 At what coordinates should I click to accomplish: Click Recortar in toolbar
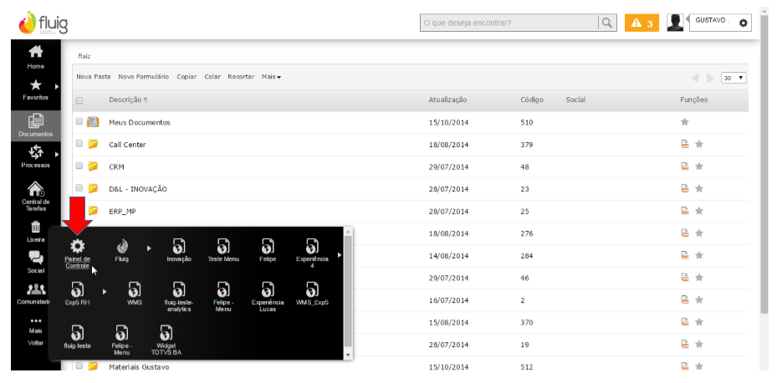(241, 77)
